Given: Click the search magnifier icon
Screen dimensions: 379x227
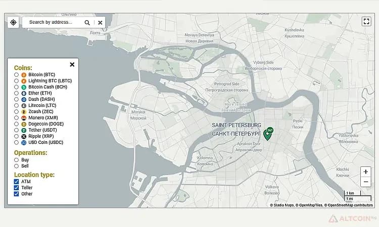Looking at the screenshot, I should point(87,22).
